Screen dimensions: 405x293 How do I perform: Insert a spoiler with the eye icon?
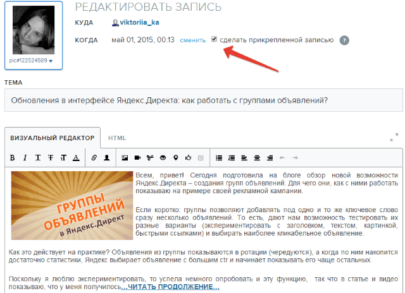163,158
